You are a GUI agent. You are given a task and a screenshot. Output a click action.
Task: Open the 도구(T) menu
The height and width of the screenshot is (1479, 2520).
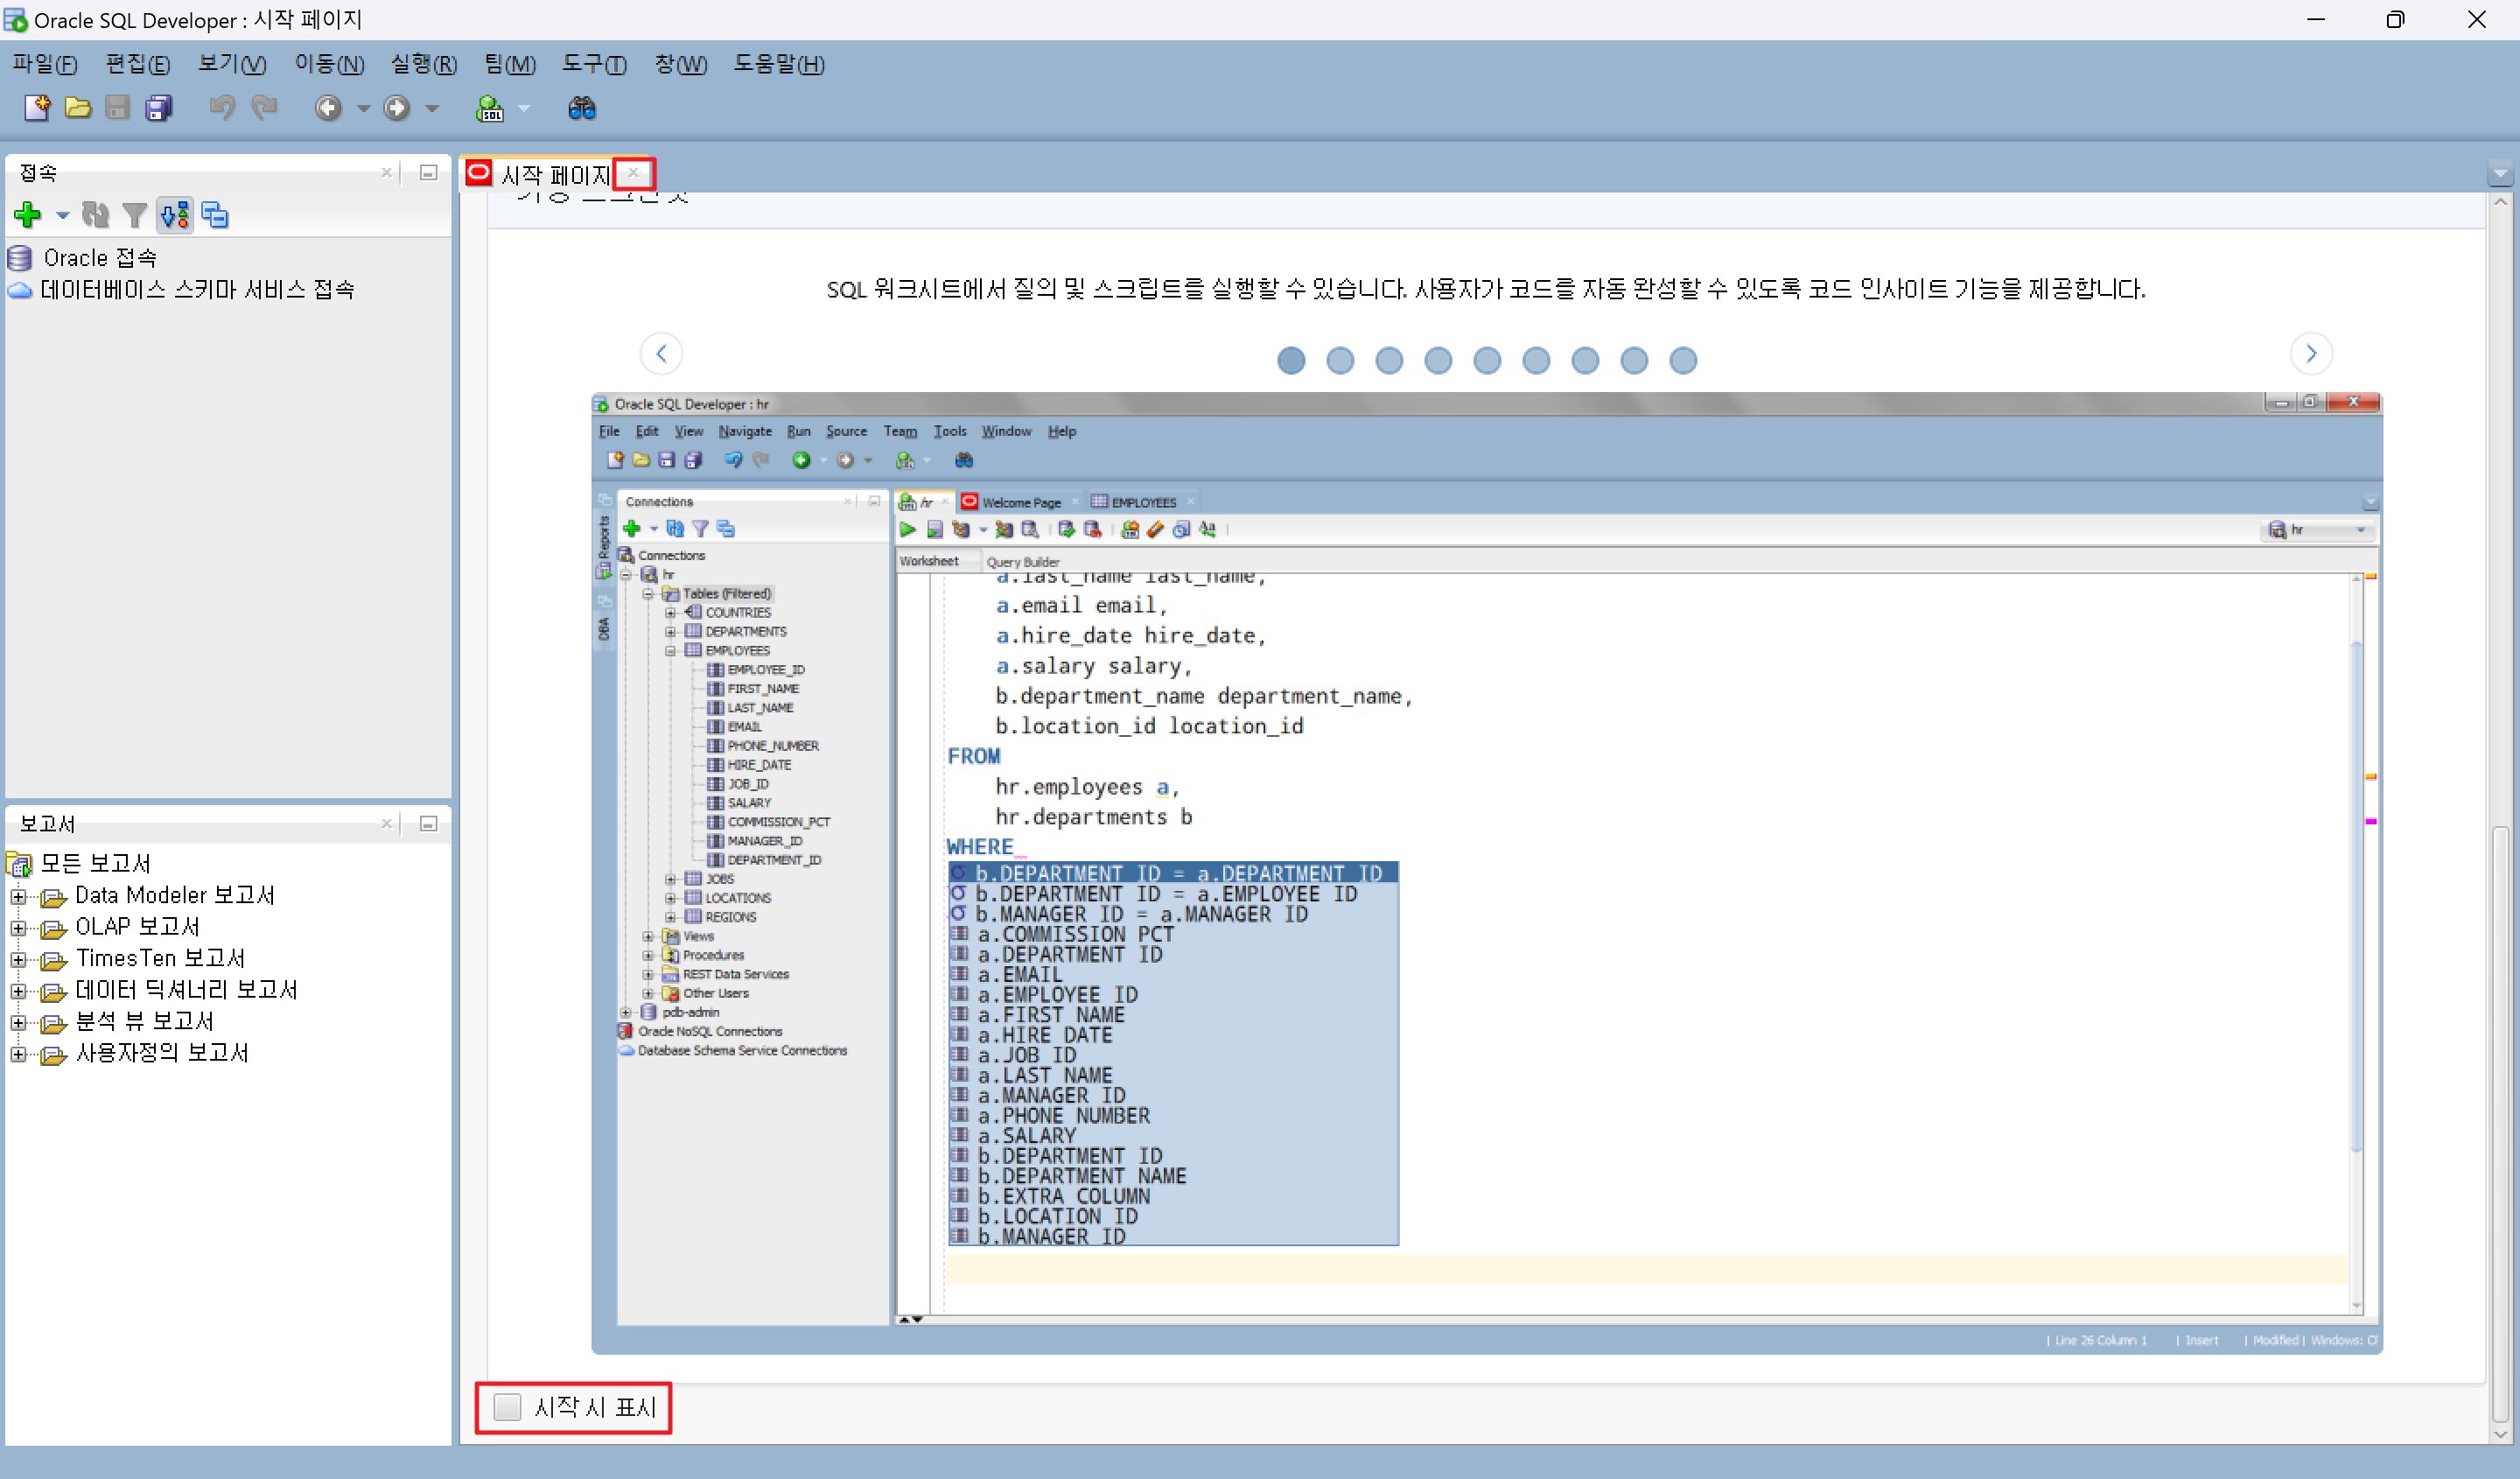point(594,65)
